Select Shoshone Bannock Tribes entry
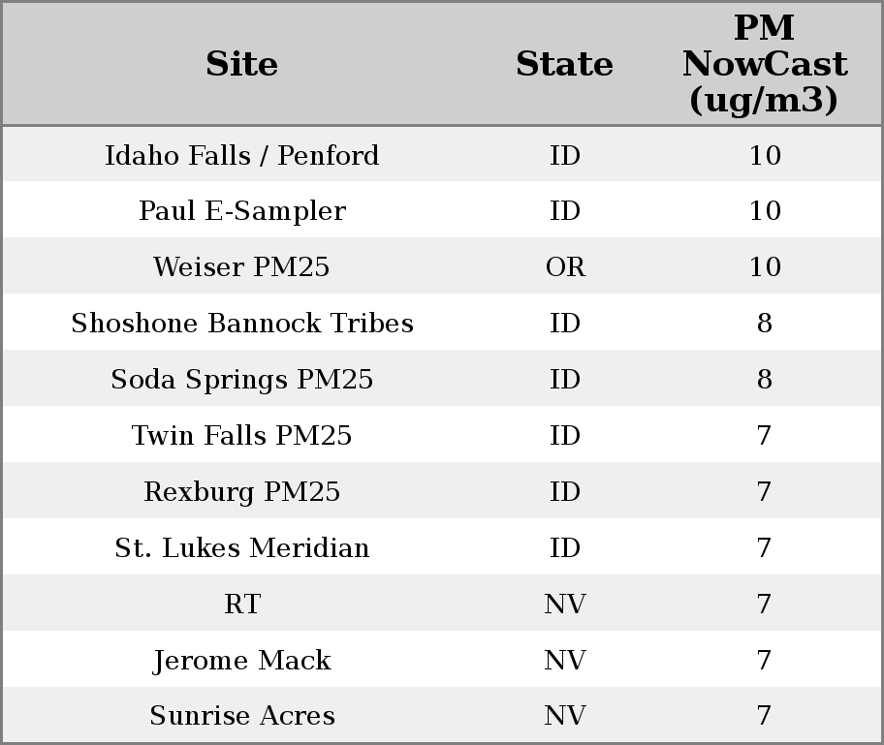This screenshot has width=884, height=745. [242, 324]
